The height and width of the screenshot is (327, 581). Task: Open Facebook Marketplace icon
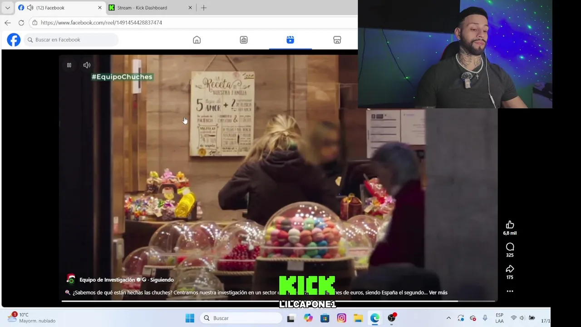click(337, 40)
